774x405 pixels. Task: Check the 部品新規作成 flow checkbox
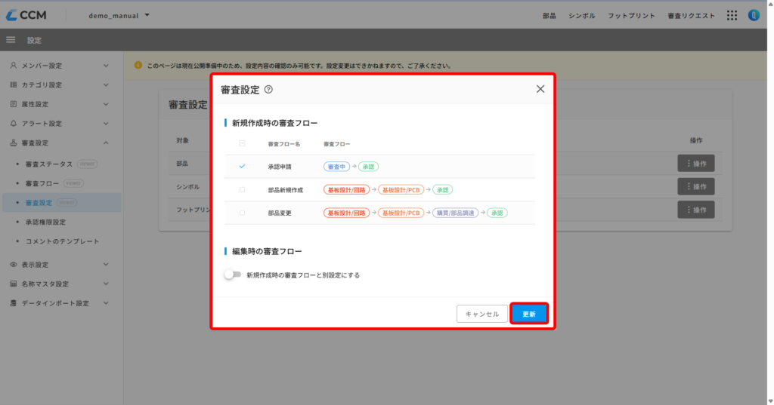click(242, 190)
